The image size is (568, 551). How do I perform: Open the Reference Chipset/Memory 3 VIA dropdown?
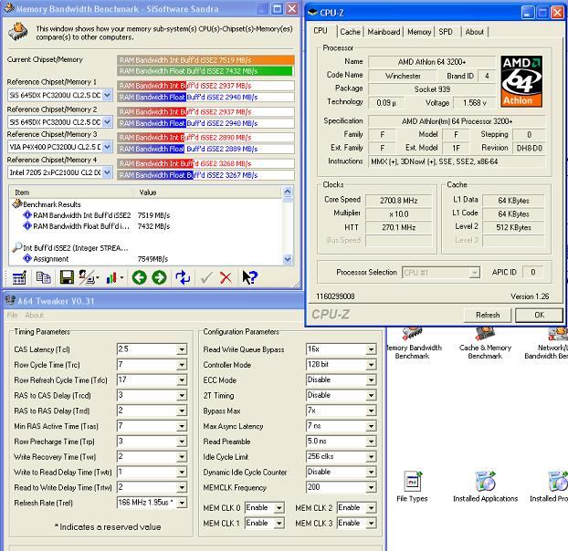point(107,147)
